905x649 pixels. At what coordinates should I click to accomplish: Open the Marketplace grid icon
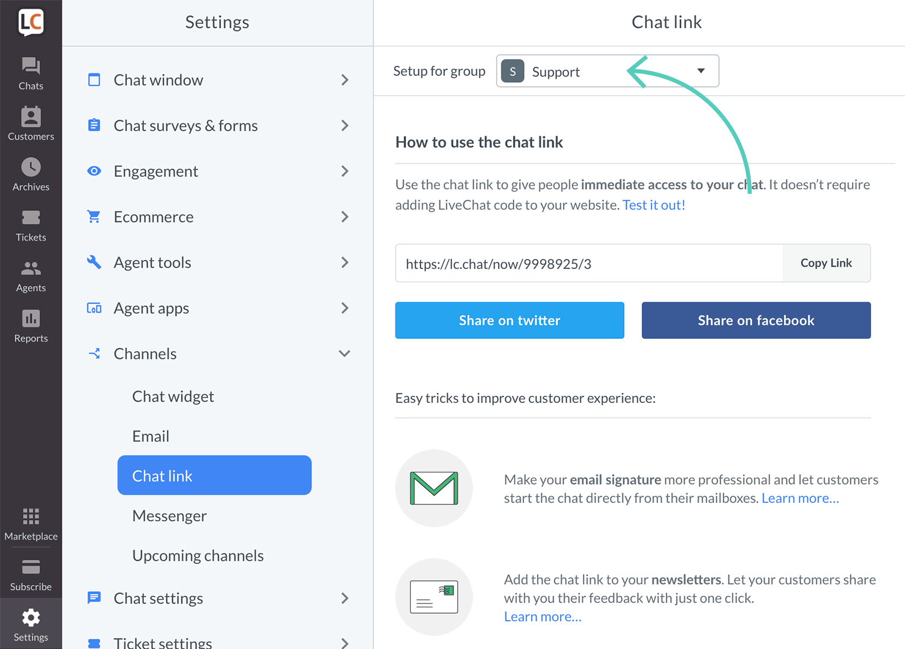pos(31,517)
